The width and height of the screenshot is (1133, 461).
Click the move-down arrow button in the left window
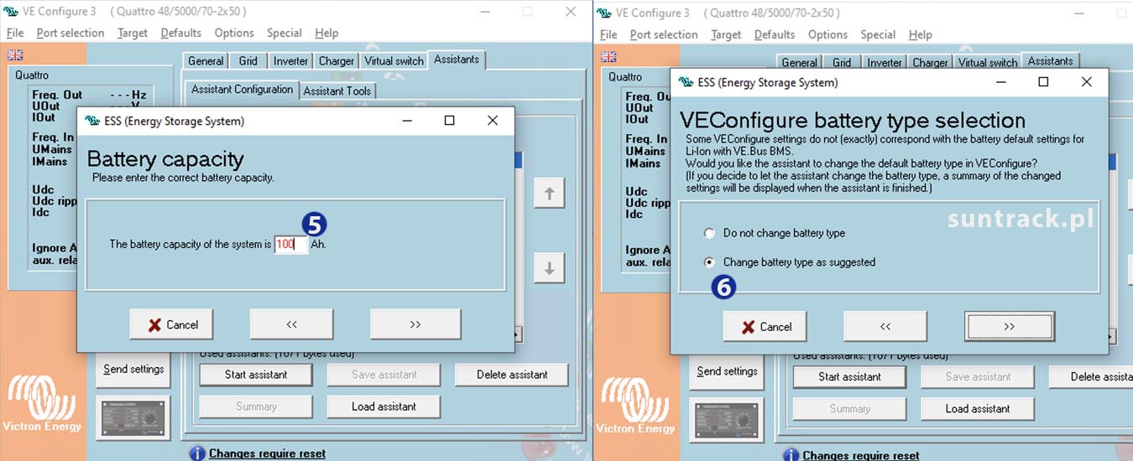click(x=550, y=268)
